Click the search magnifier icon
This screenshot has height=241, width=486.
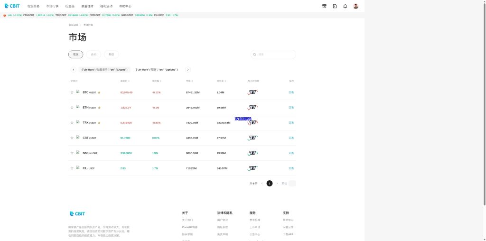(255, 55)
